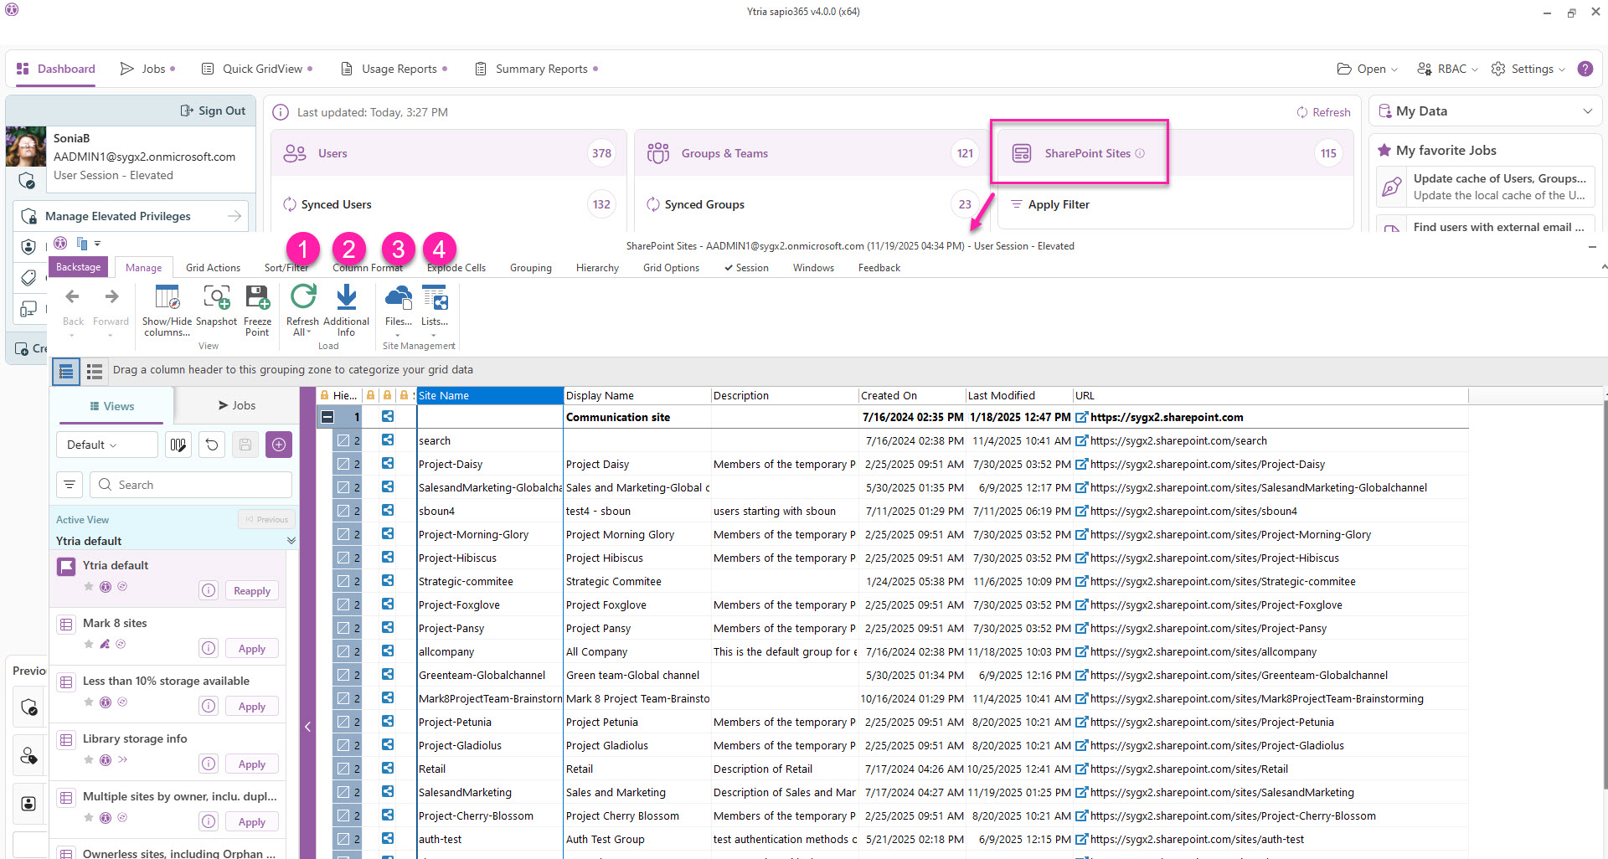
Task: Take a grid Snapshot
Action: 216,298
